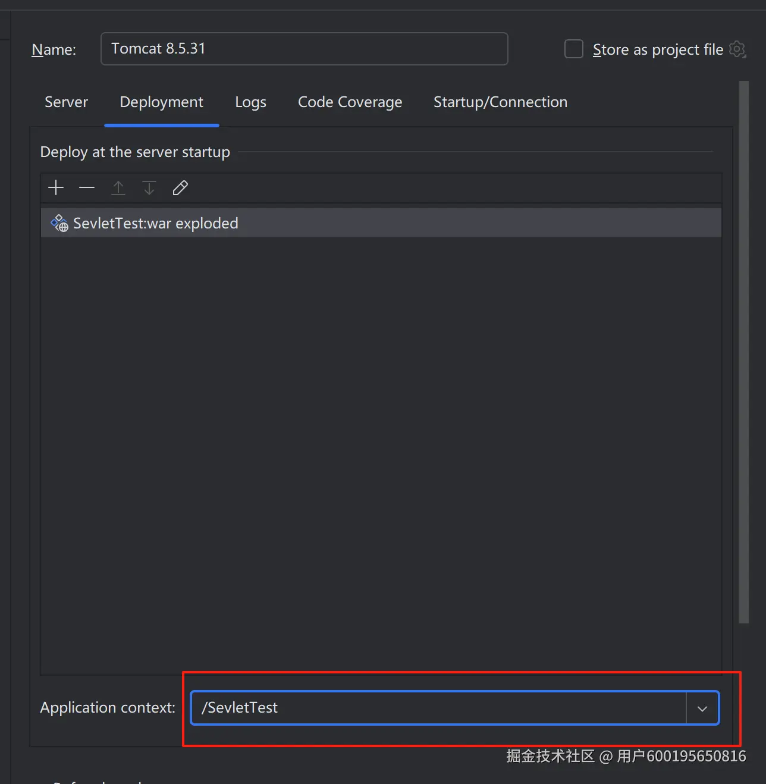Add a new deployment artifact with plus icon
Image resolution: width=766 pixels, height=784 pixels.
pyautogui.click(x=56, y=188)
